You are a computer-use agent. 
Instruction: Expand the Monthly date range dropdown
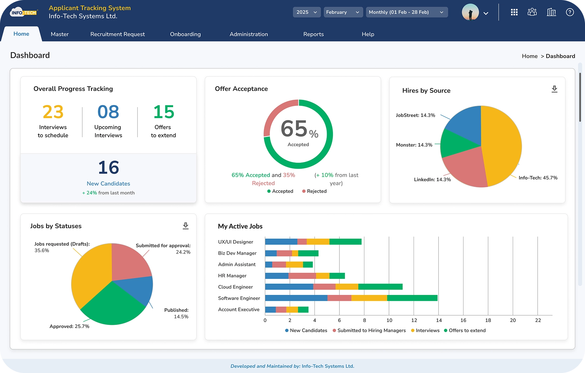(x=406, y=12)
